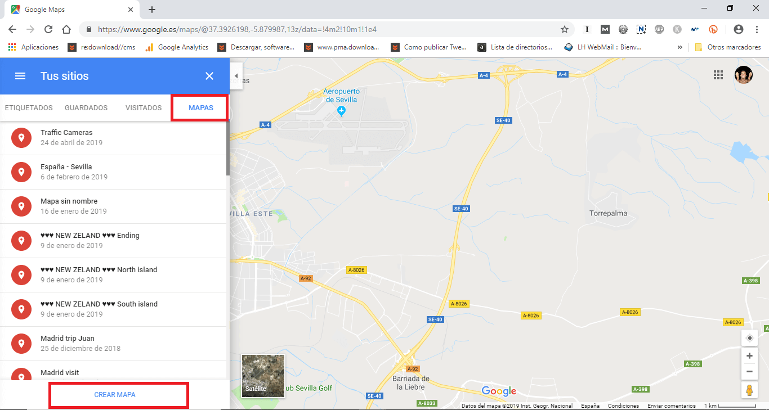Click the ABP Adblock Plus extension

659,29
